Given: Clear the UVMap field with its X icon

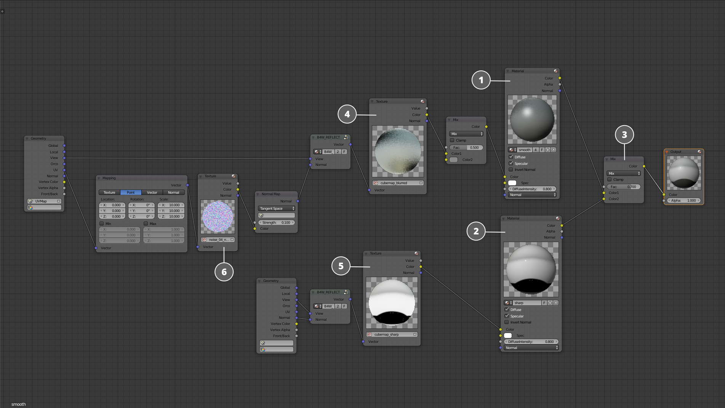Looking at the screenshot, I should pyautogui.click(x=59, y=201).
